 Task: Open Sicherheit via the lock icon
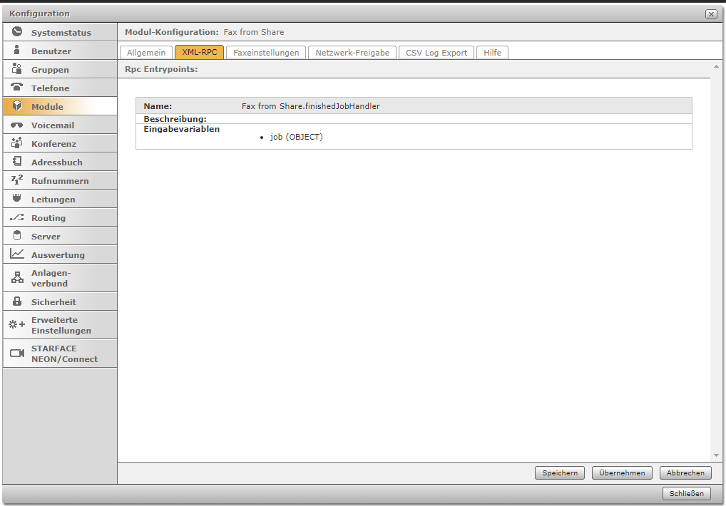pos(17,301)
